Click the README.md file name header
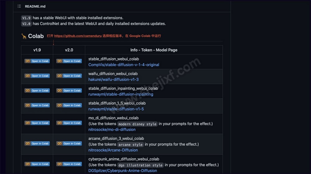The height and width of the screenshot is (174, 311). pos(35,6)
